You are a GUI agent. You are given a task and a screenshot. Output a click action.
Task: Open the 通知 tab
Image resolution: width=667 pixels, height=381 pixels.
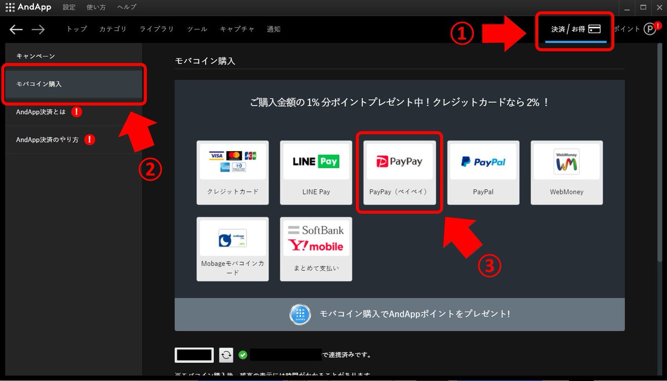[x=273, y=29]
